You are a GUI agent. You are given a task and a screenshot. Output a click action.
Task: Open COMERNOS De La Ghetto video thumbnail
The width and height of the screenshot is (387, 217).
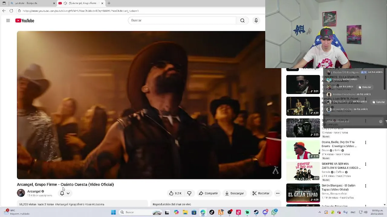click(303, 84)
